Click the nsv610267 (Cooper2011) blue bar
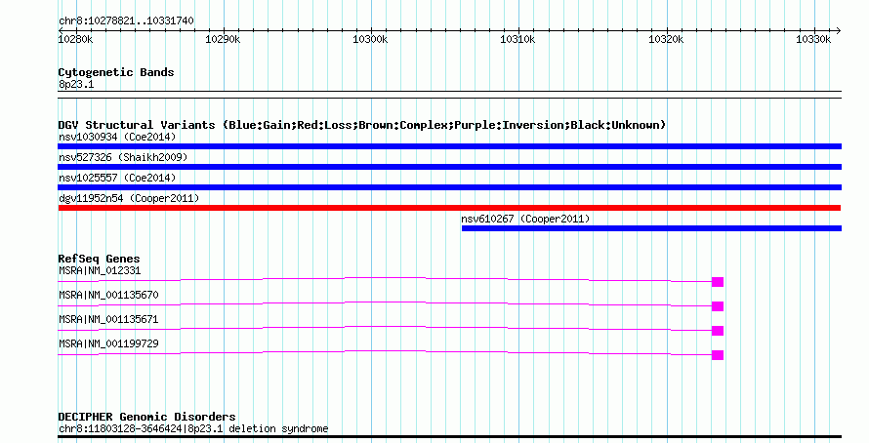The height and width of the screenshot is (443, 869). [651, 228]
